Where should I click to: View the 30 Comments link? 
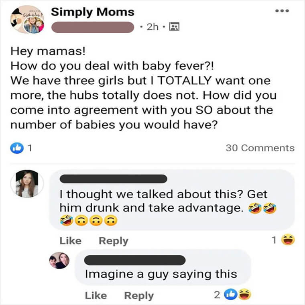pyautogui.click(x=260, y=148)
